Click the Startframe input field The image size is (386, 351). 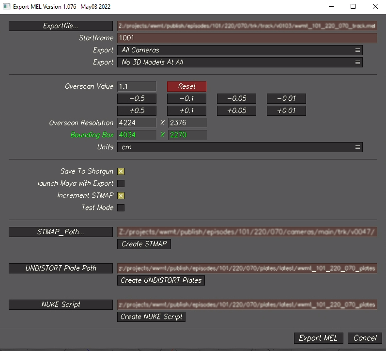(x=247, y=38)
